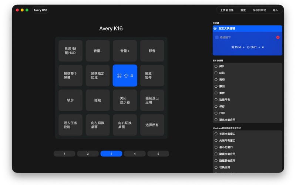Click the Cmd + Shift + 4 shortcut field

click(247, 47)
